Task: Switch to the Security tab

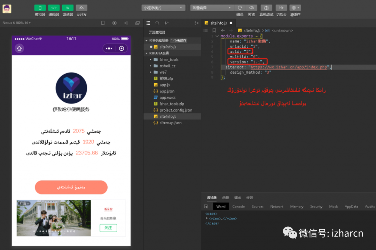Action: click(316, 207)
